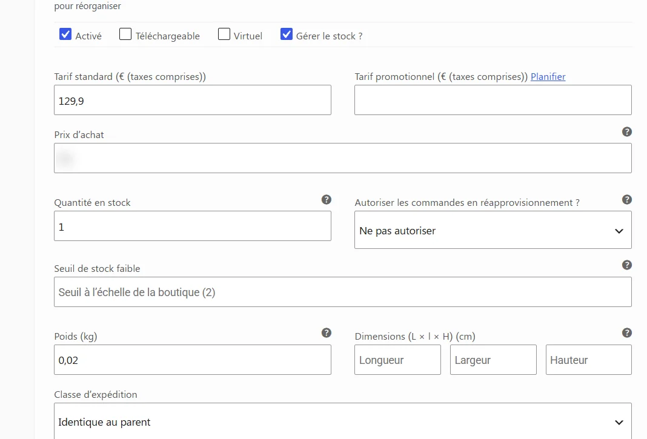The height and width of the screenshot is (439, 647).
Task: Open the Ne pas autoriser dropdown
Action: click(x=493, y=230)
